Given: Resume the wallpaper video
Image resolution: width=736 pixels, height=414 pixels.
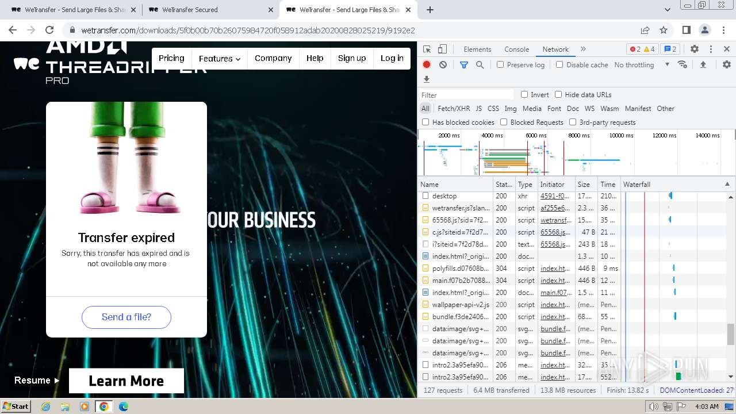Looking at the screenshot, I should tap(37, 380).
